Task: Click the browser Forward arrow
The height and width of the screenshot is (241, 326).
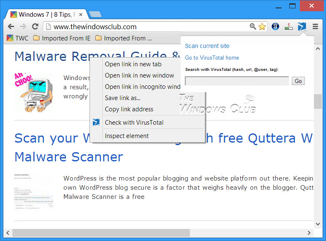Action: (23, 26)
